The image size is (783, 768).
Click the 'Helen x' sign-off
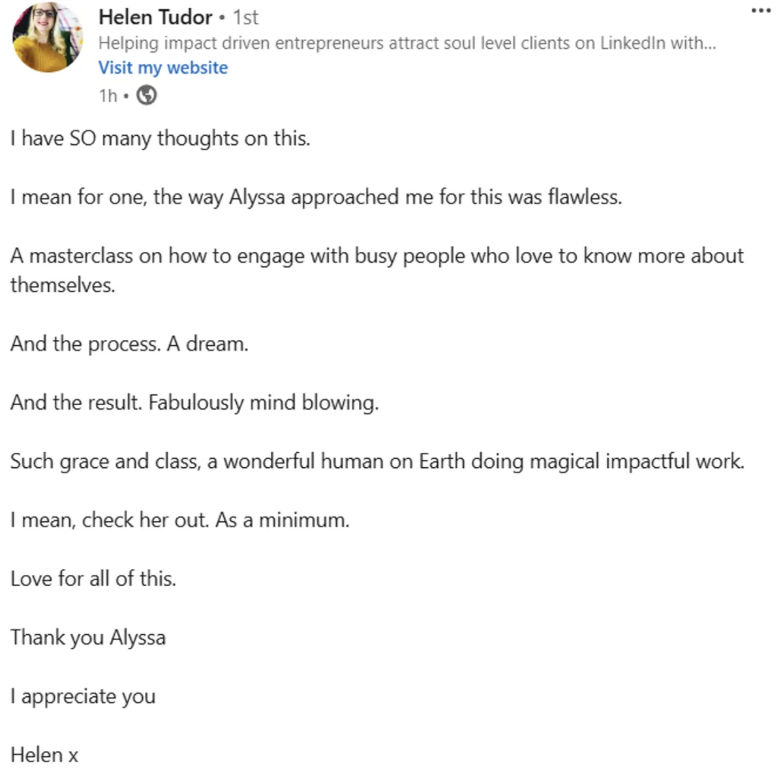pos(44,755)
